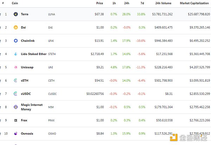Open the Dai coin page link
This screenshot has height=145, width=211.
(x=24, y=27)
